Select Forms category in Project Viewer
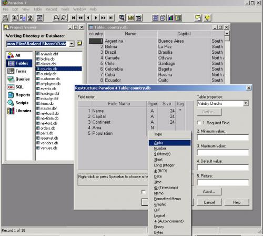The image size is (263, 236). [19, 71]
